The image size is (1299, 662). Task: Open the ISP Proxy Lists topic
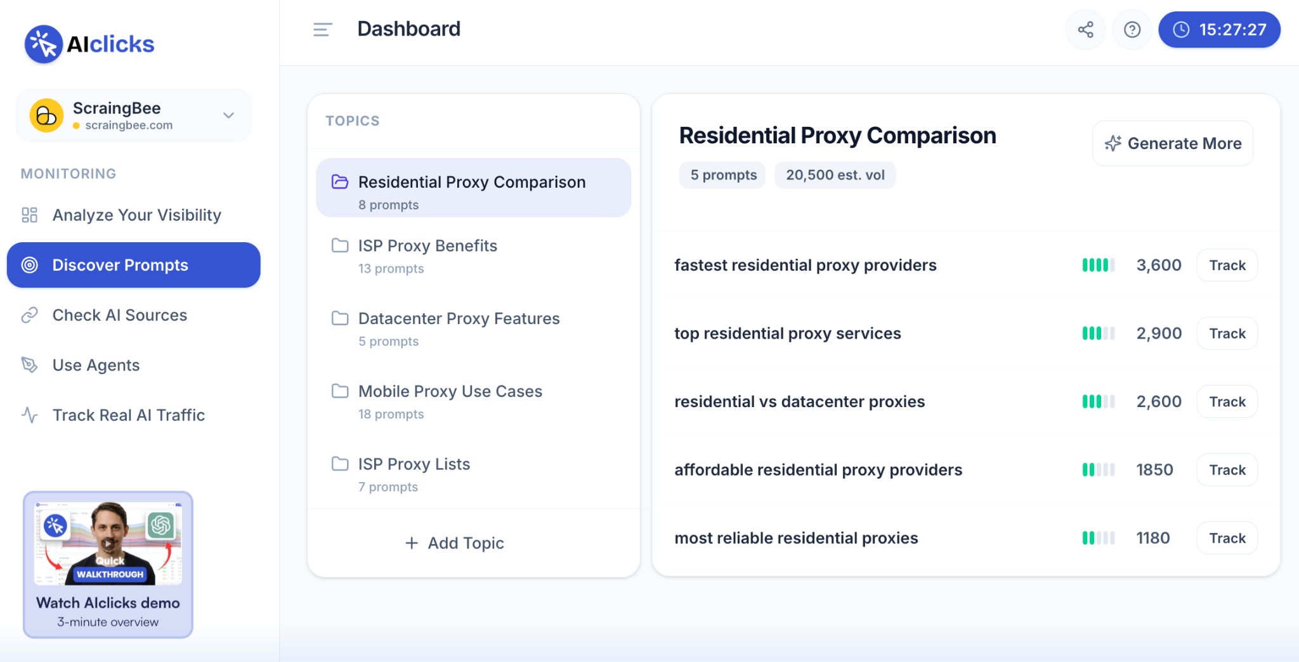414,465
